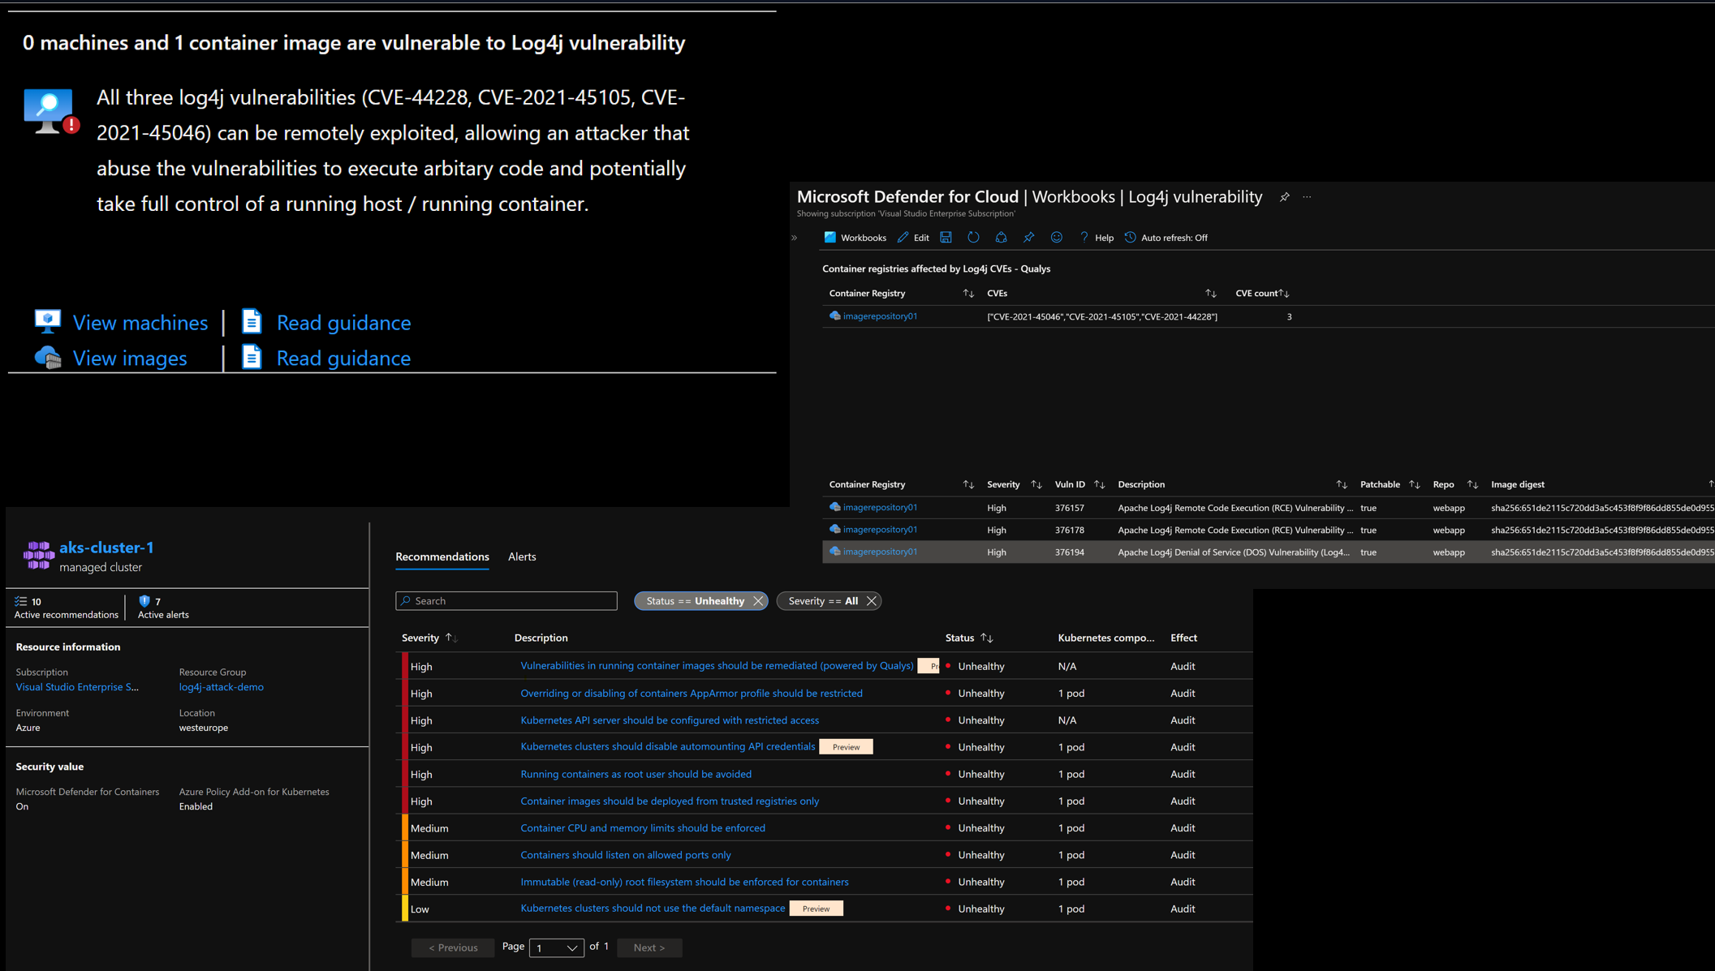Click inside the recommendations Search field
The height and width of the screenshot is (971, 1715).
(506, 600)
